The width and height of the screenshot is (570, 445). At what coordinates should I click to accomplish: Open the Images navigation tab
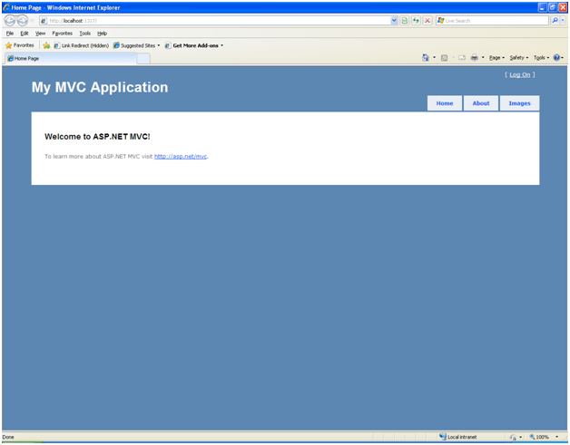coord(519,103)
